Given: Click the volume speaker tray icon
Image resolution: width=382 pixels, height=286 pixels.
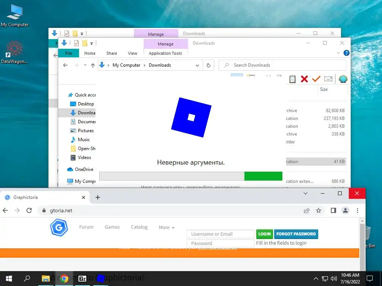Looking at the screenshot, I should [x=334, y=279].
